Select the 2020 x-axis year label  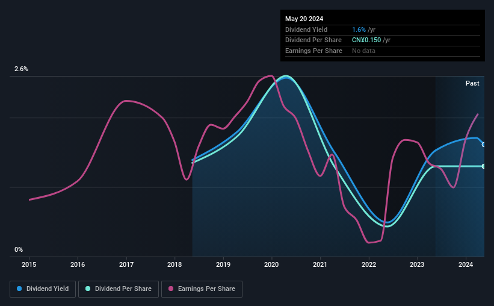tap(271, 264)
